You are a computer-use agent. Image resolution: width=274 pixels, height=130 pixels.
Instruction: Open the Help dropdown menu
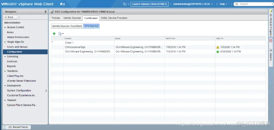pos(223,4)
